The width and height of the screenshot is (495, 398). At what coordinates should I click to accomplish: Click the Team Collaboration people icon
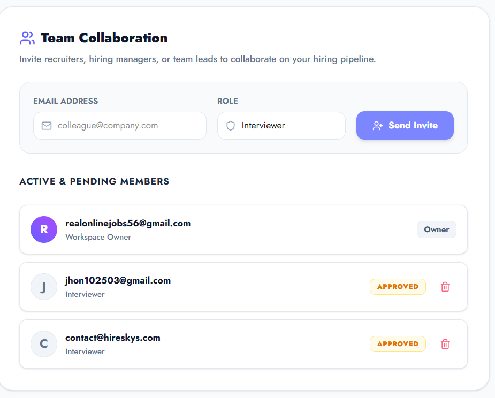pyautogui.click(x=27, y=38)
